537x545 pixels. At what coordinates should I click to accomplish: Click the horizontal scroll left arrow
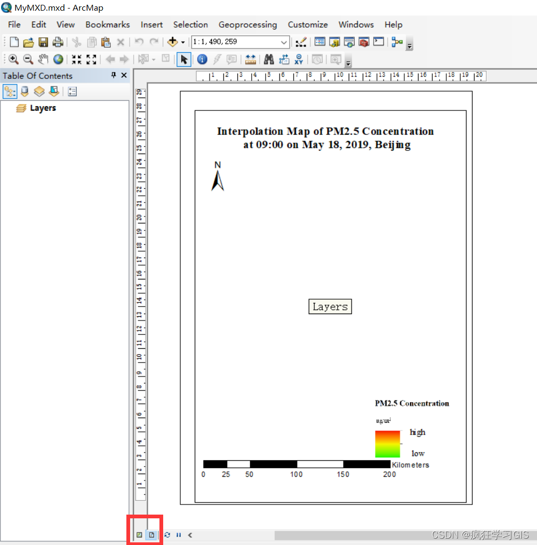[x=190, y=535]
